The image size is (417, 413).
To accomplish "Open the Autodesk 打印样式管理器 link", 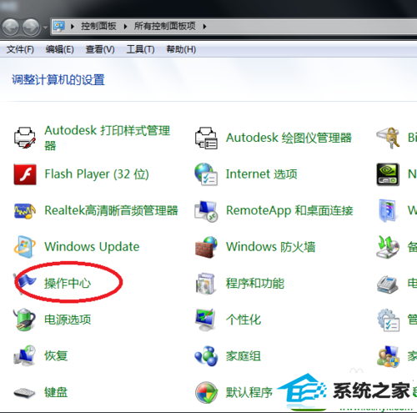I will point(108,138).
